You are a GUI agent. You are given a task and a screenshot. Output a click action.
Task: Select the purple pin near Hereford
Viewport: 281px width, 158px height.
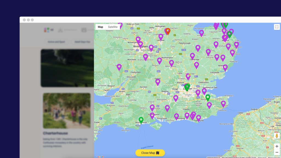click(x=119, y=67)
